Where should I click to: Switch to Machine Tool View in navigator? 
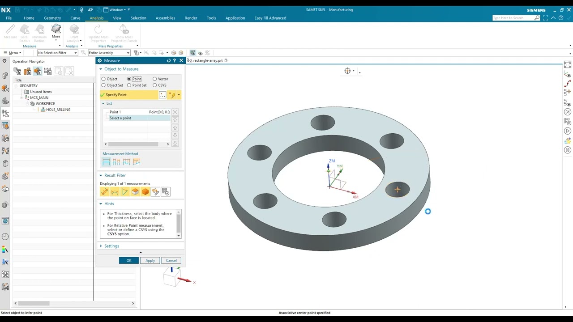[27, 71]
